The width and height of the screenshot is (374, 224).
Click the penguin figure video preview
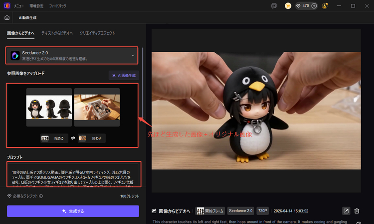256,111
